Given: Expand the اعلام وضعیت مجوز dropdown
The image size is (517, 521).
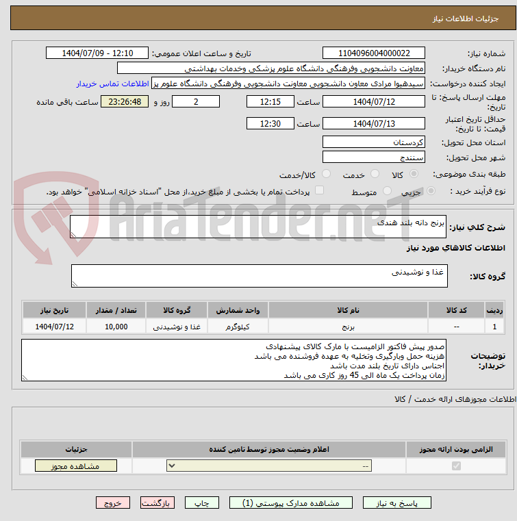Looking at the screenshot, I should [x=269, y=466].
